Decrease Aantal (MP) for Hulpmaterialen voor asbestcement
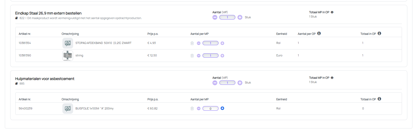 pyautogui.click(x=215, y=83)
